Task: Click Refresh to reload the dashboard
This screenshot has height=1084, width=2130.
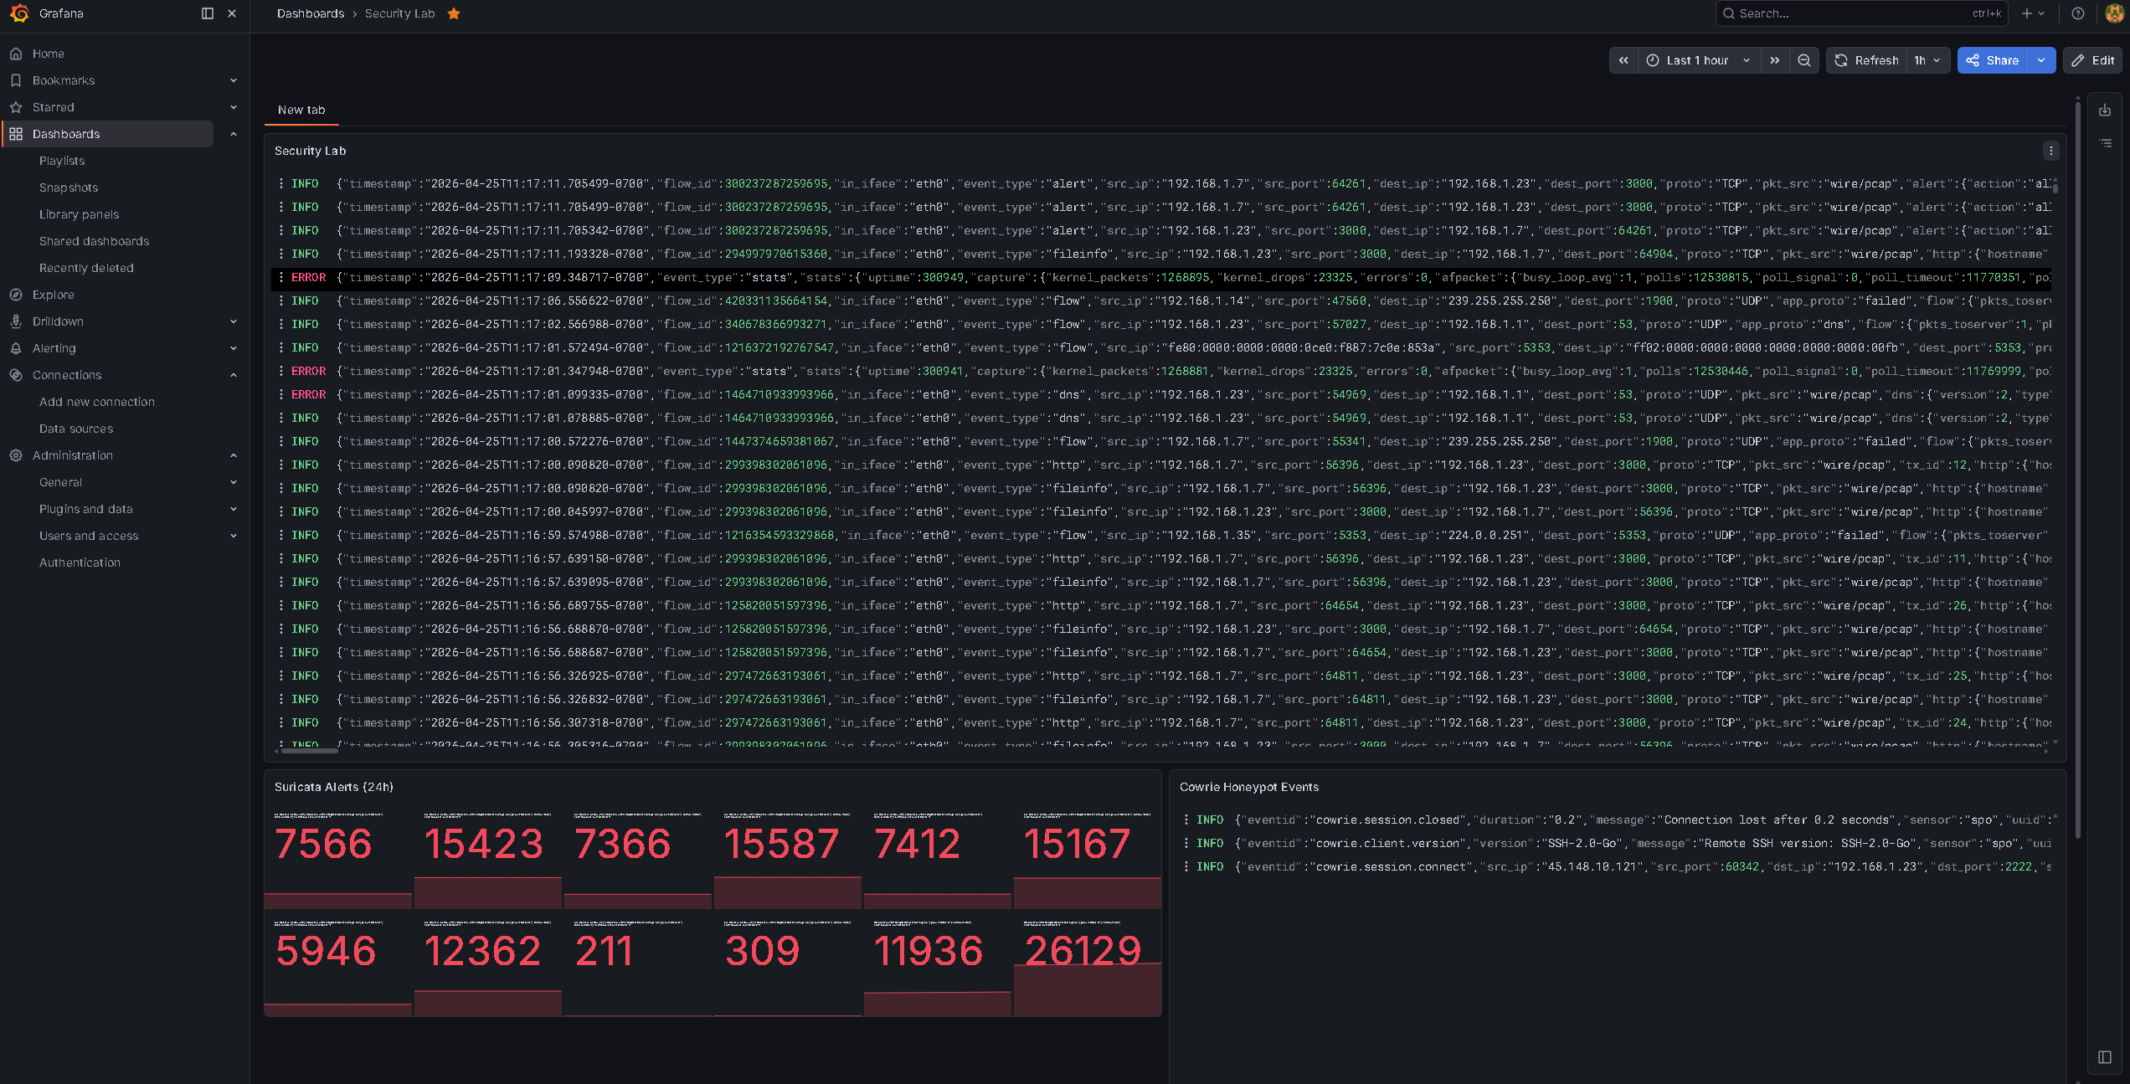Action: click(1865, 60)
